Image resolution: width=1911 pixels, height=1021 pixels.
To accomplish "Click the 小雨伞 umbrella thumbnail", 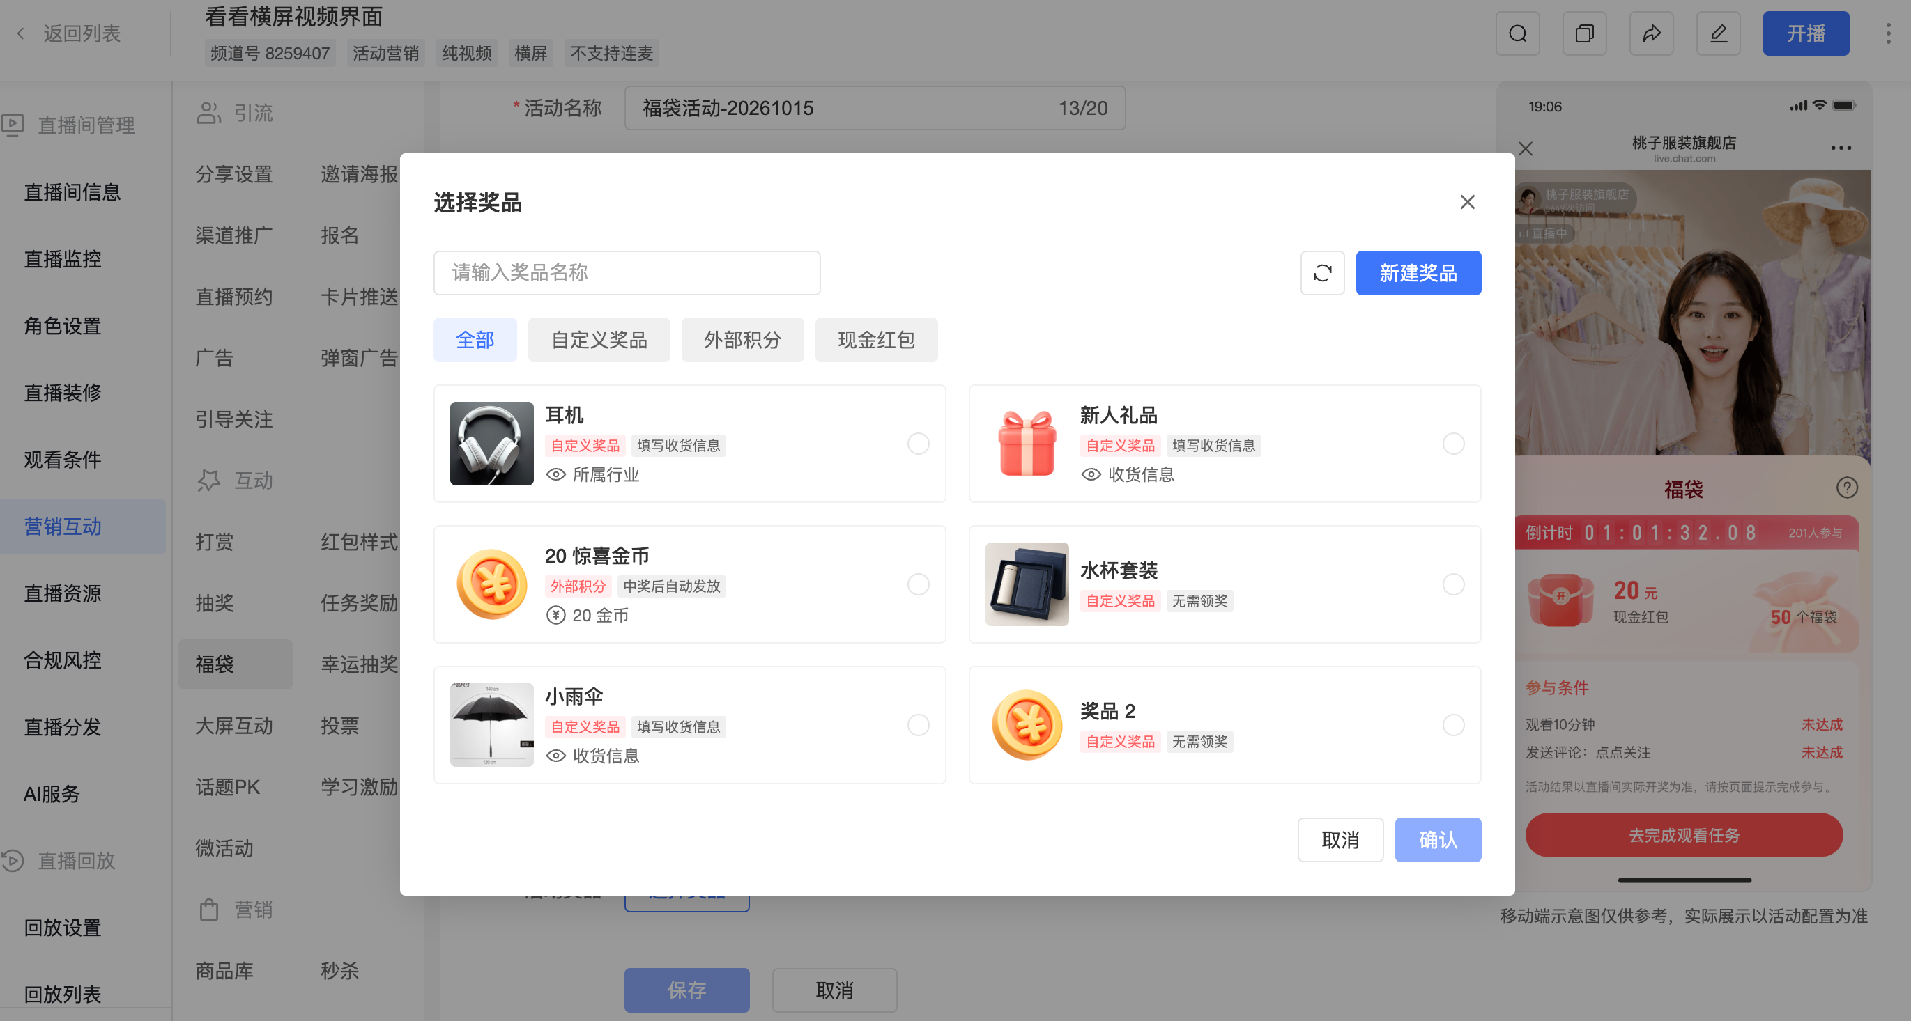I will [491, 724].
